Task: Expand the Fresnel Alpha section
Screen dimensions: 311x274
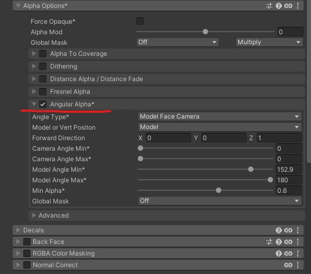Action: tap(34, 92)
